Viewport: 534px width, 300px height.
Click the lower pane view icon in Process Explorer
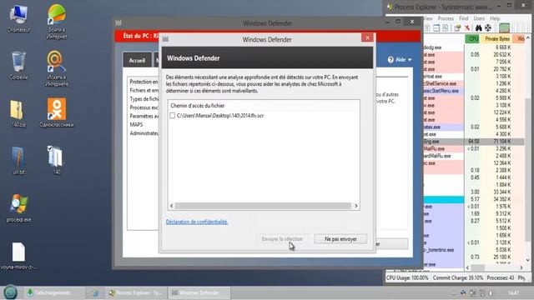(436, 27)
